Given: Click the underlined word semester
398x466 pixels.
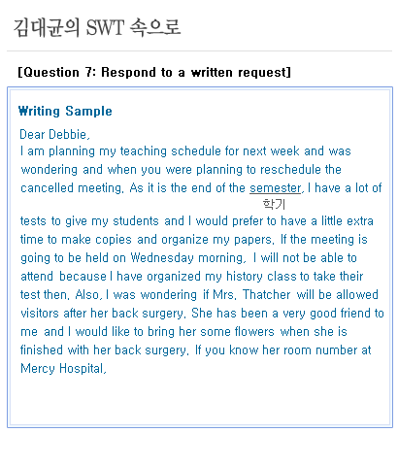Looking at the screenshot, I should click(x=276, y=188).
